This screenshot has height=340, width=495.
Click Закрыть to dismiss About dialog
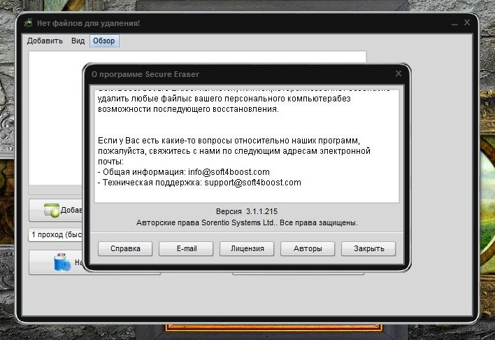click(x=368, y=248)
